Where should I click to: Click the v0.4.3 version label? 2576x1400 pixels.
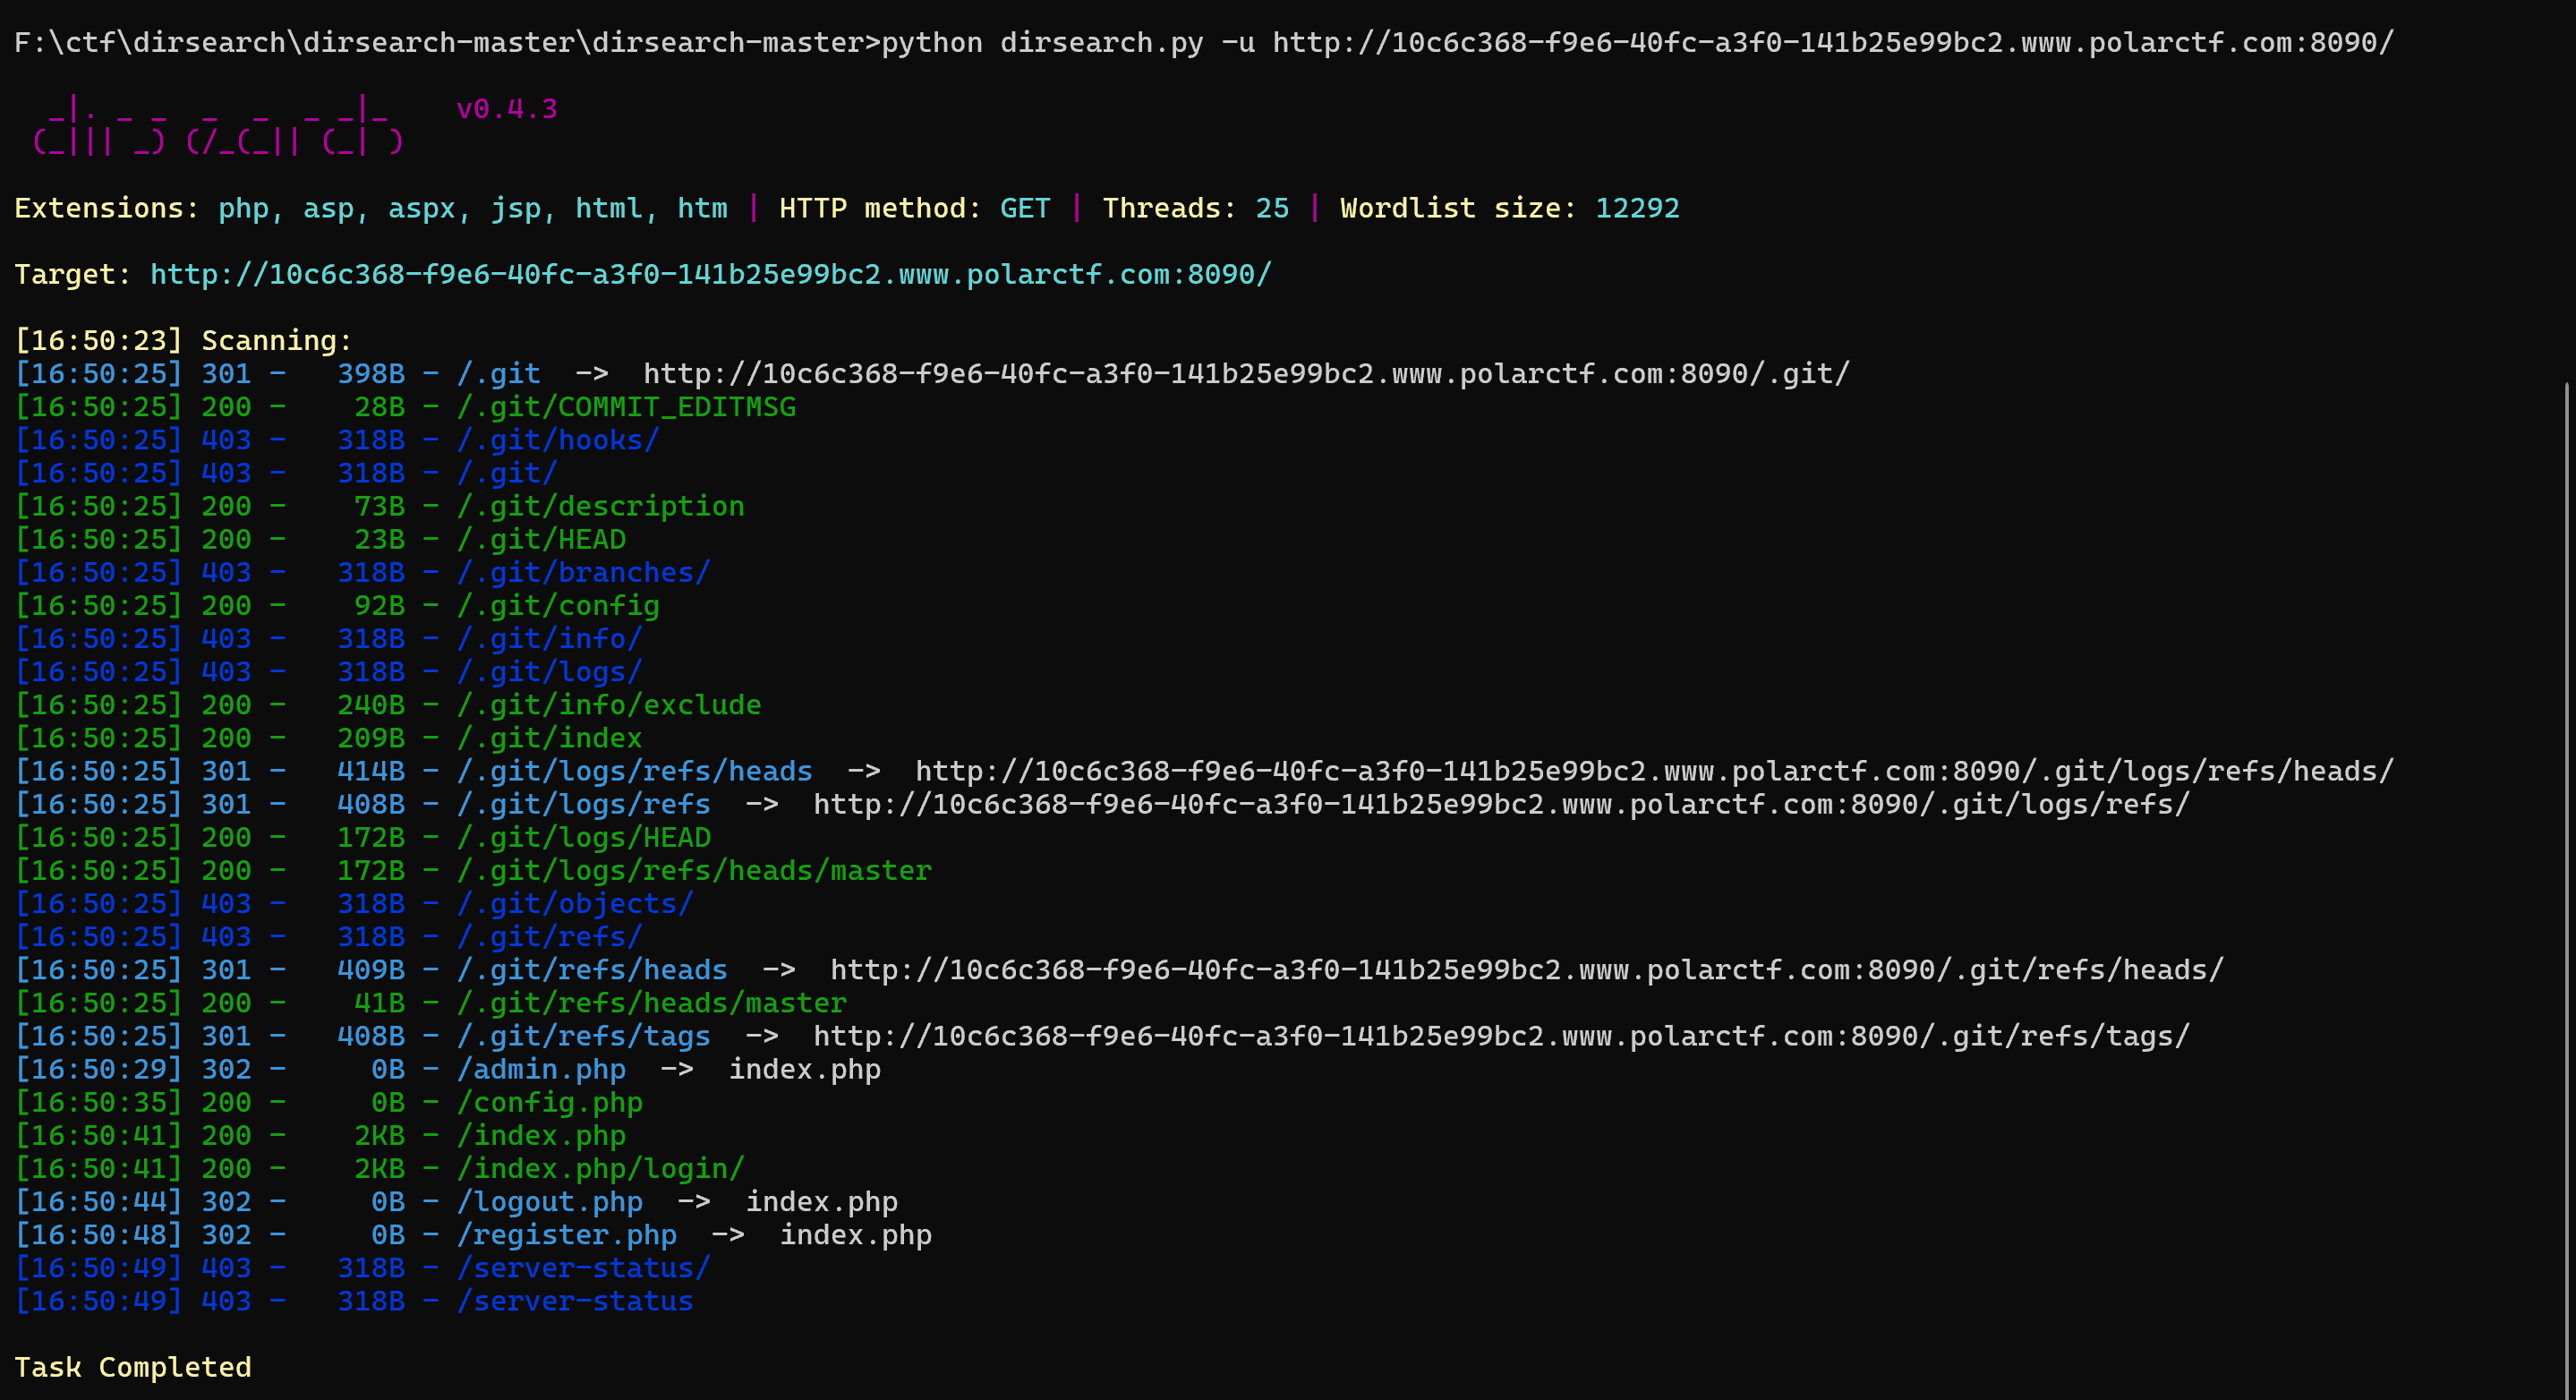(x=506, y=108)
